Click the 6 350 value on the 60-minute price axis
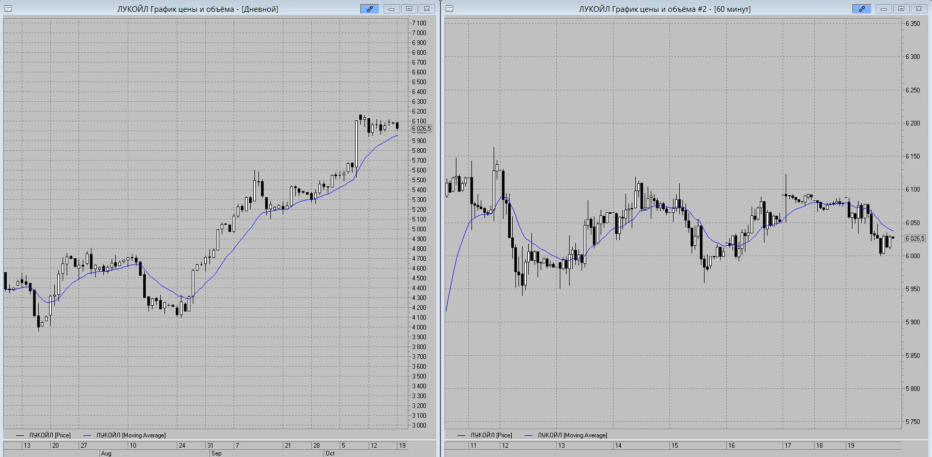The height and width of the screenshot is (457, 932). coord(913,24)
